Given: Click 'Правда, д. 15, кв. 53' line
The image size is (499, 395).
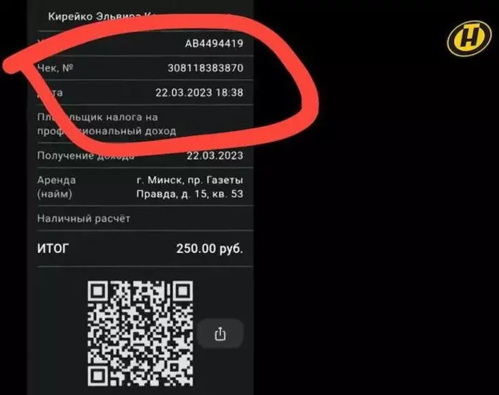Looking at the screenshot, I should pyautogui.click(x=190, y=194).
